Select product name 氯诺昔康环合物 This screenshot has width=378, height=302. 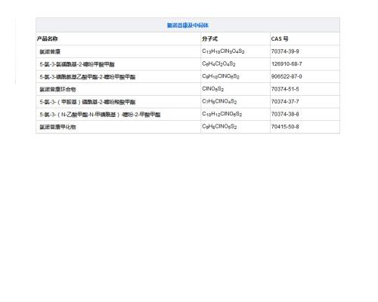[57, 89]
